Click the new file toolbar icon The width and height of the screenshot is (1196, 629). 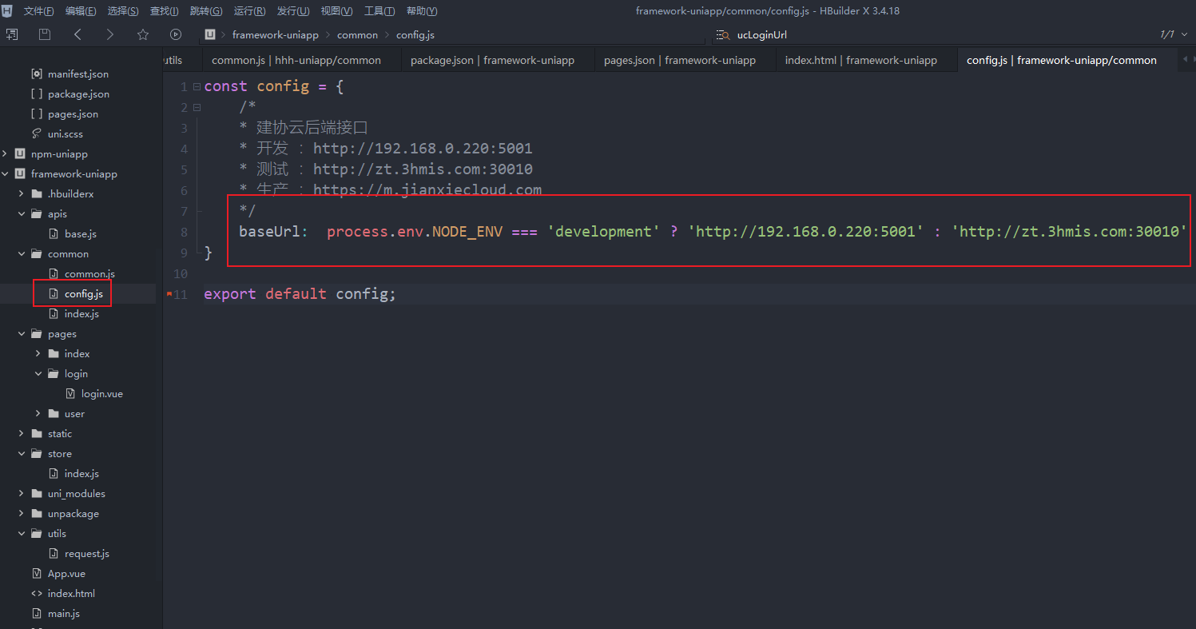click(12, 34)
